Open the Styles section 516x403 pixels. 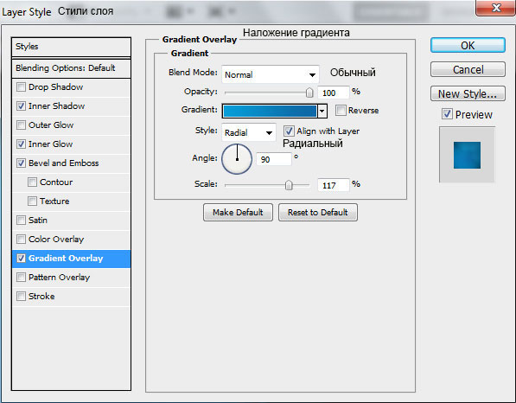tap(71, 47)
